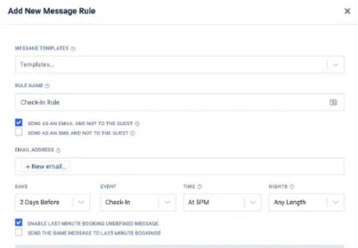Click the Event field label
This screenshot has height=248, width=358.
(108, 187)
